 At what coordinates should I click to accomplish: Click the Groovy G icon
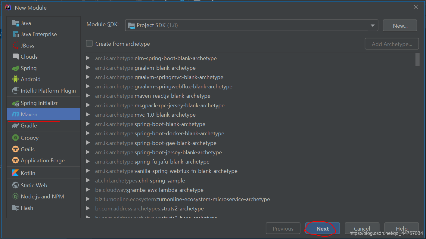click(x=15, y=138)
